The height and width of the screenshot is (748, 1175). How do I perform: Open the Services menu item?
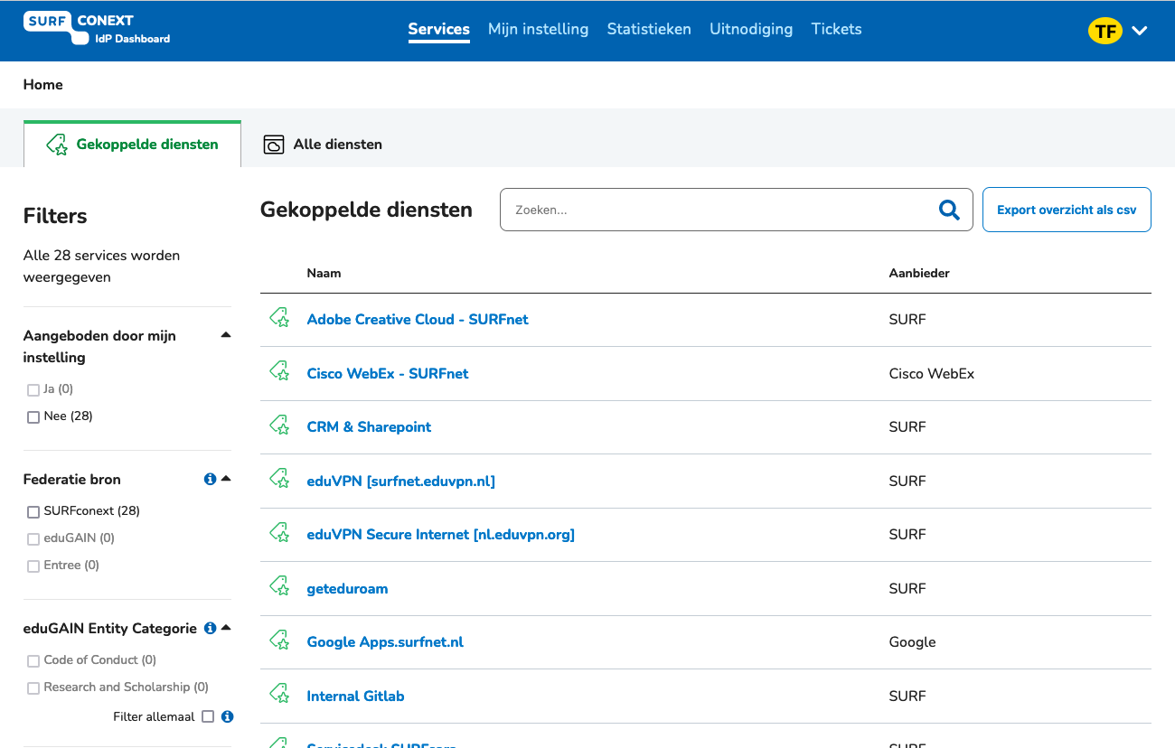[x=438, y=29]
